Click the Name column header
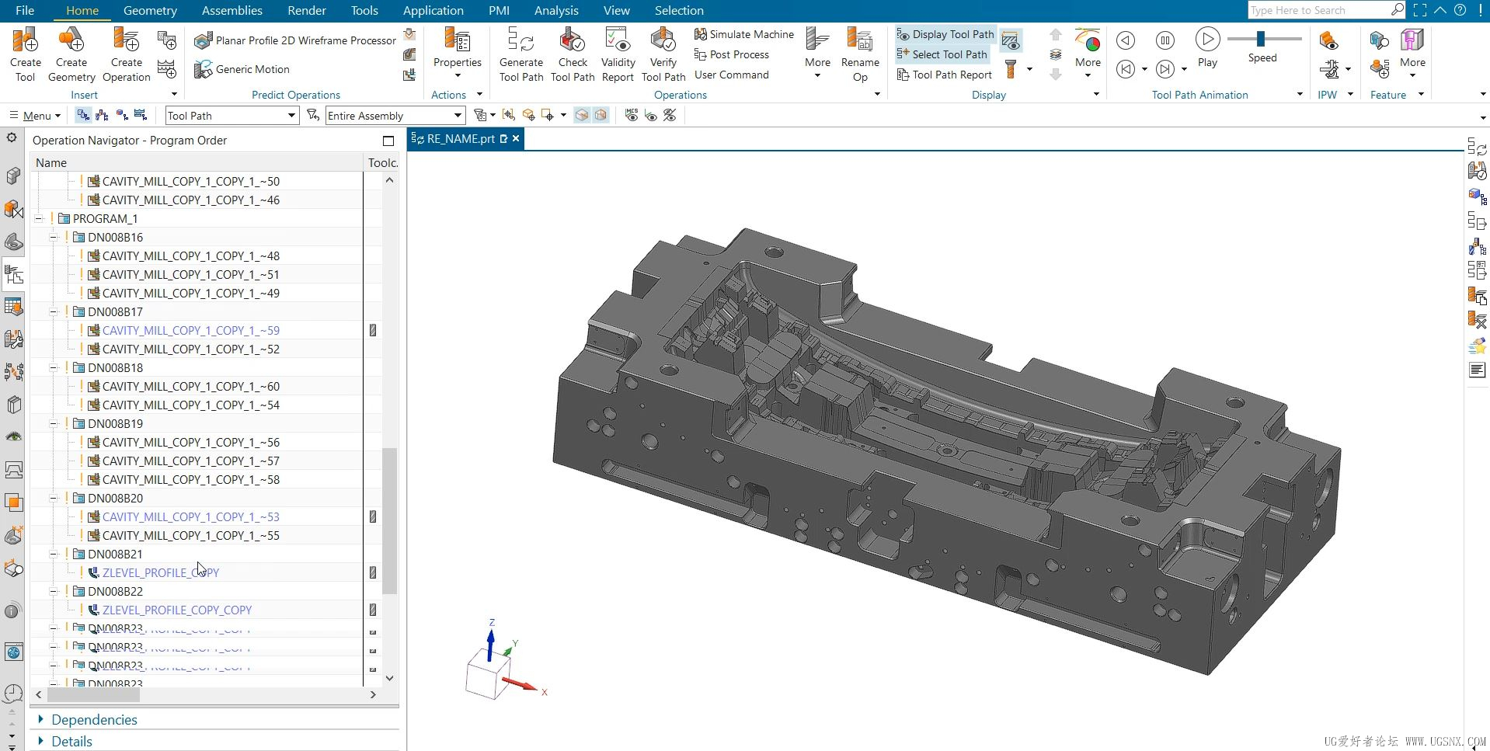This screenshot has width=1490, height=751. point(197,162)
